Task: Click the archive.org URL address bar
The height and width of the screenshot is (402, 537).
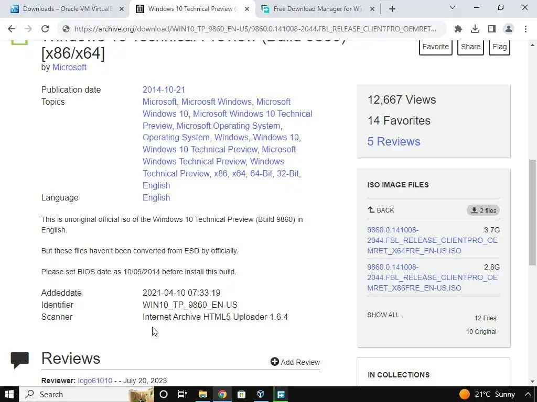Action: (x=255, y=29)
